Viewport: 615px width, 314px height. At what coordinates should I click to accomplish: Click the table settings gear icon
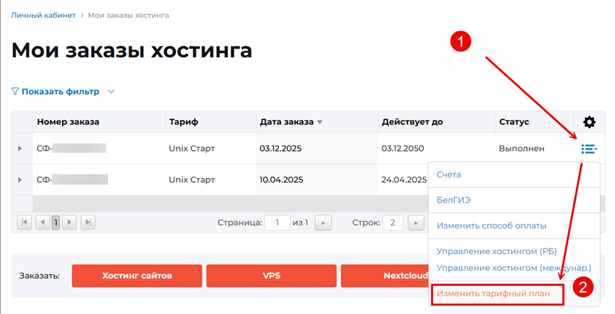589,122
